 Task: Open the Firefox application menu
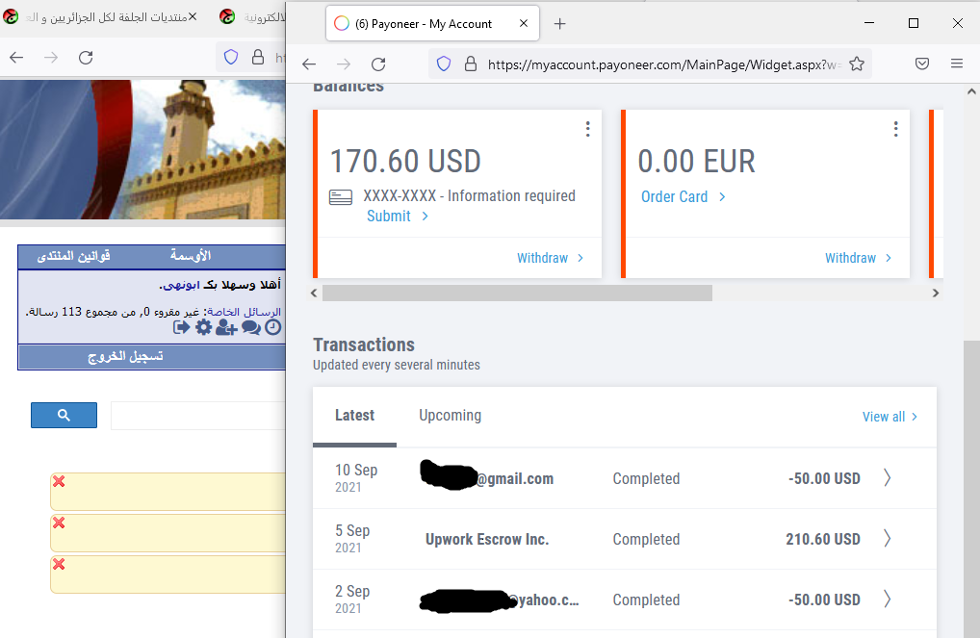956,64
